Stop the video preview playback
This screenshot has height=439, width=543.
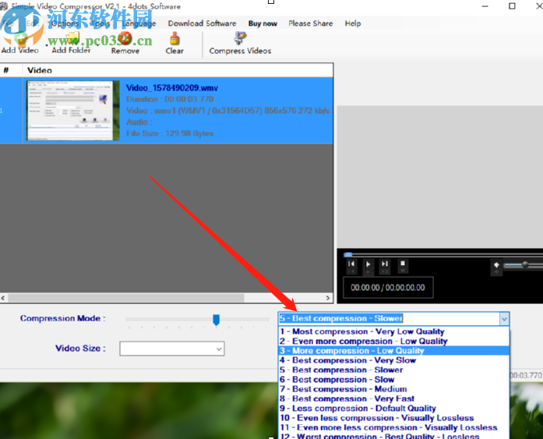403,264
